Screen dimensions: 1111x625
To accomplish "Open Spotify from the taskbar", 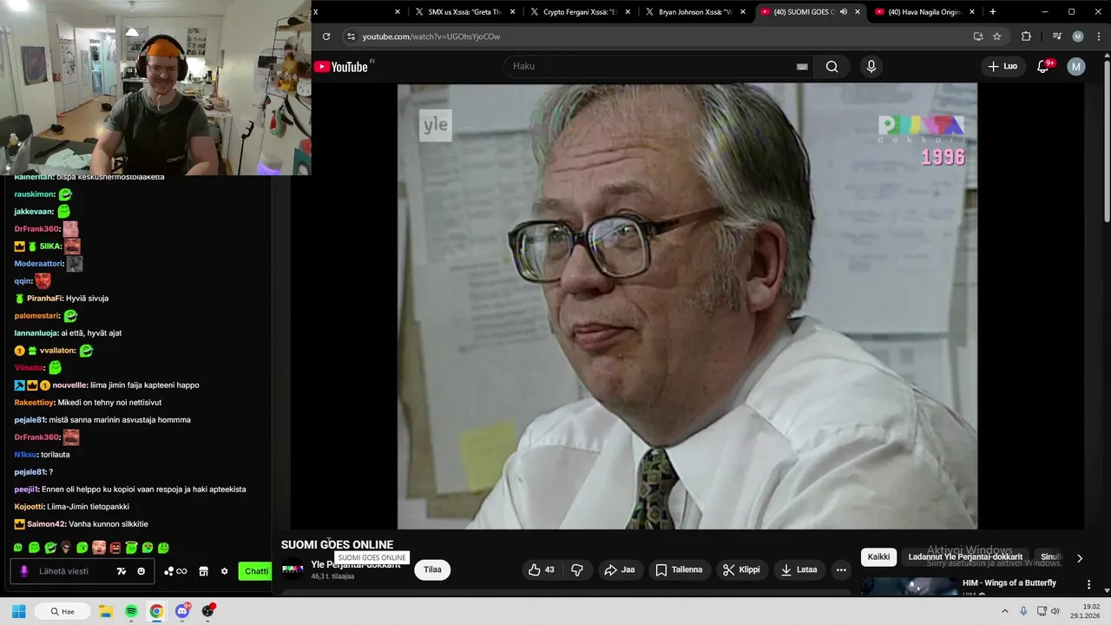I will tap(131, 611).
